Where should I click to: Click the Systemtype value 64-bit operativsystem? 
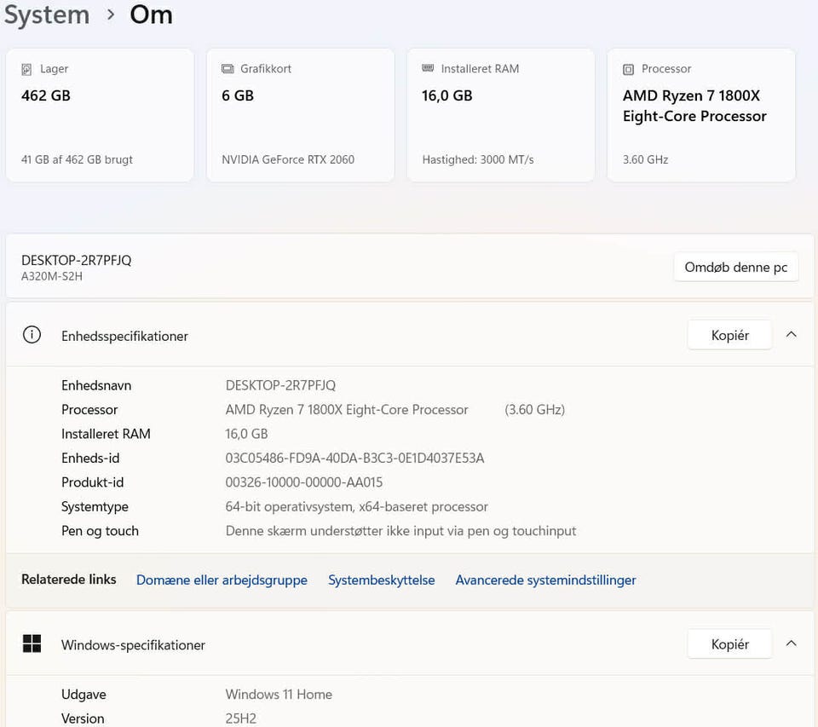coord(357,507)
